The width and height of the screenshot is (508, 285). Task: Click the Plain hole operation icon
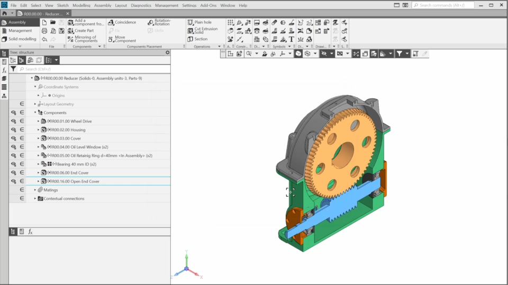(x=190, y=22)
